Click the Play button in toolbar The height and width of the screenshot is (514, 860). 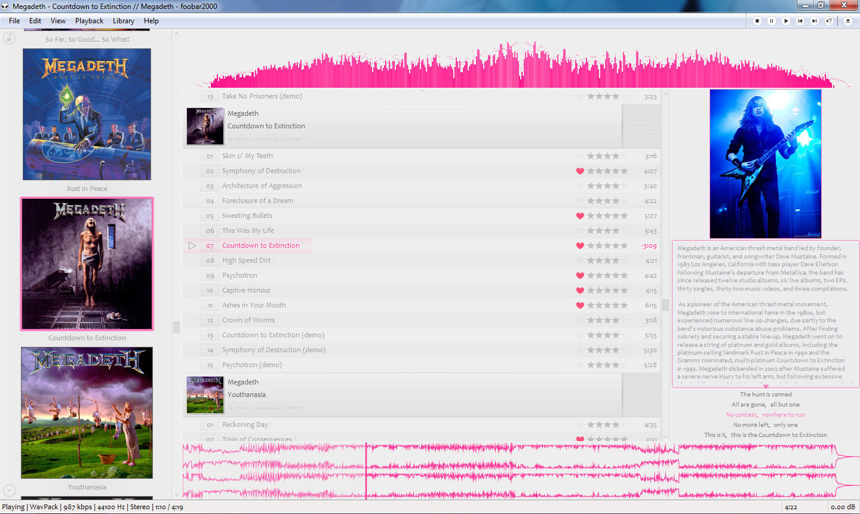point(786,21)
